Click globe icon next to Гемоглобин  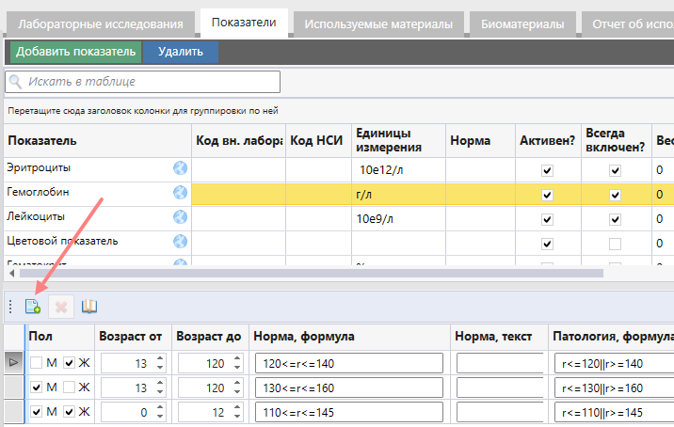pos(180,193)
